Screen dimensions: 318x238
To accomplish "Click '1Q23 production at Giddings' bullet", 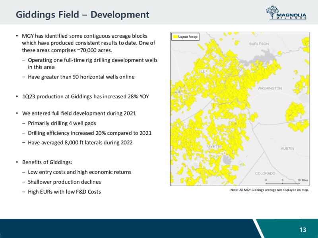I will (85, 96).
